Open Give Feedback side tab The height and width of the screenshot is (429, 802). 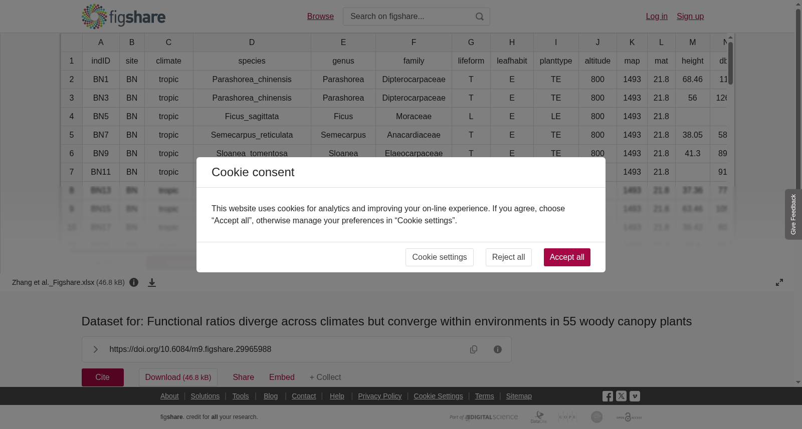(793, 214)
